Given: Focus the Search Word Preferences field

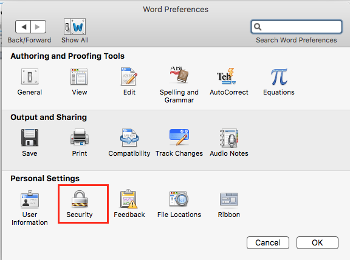Looking at the screenshot, I should pos(297,27).
